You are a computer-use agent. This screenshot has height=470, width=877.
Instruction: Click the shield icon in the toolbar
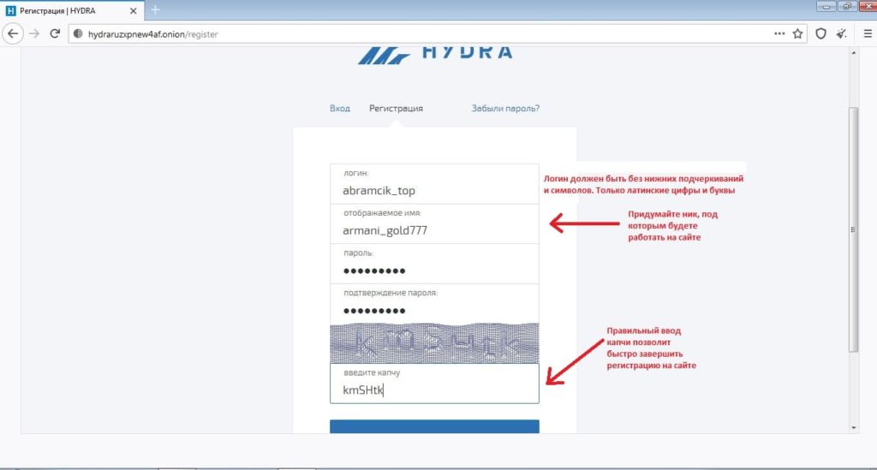click(x=820, y=33)
